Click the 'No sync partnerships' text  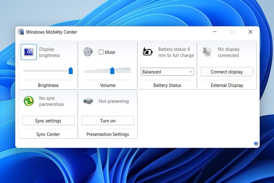tap(52, 101)
